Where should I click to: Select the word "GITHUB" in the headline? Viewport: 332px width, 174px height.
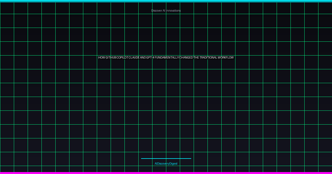click(x=111, y=58)
